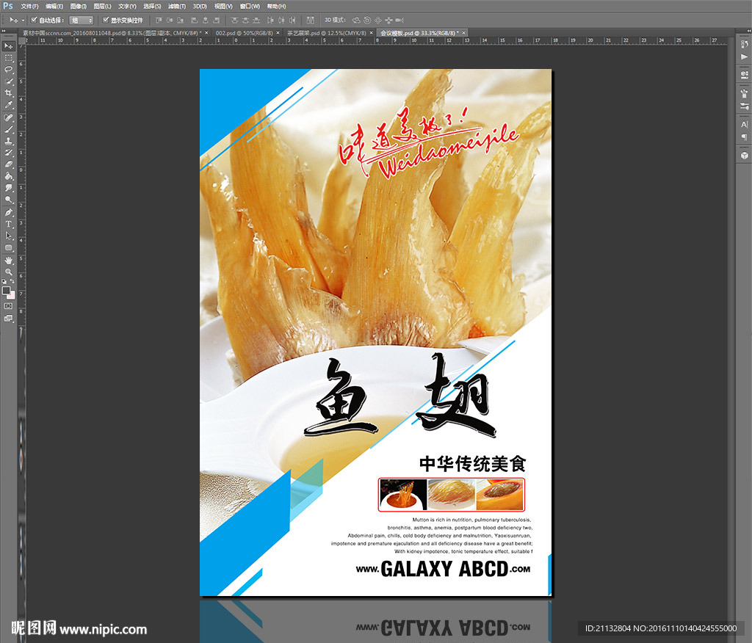Open the Brush settings panel icon

[745, 106]
